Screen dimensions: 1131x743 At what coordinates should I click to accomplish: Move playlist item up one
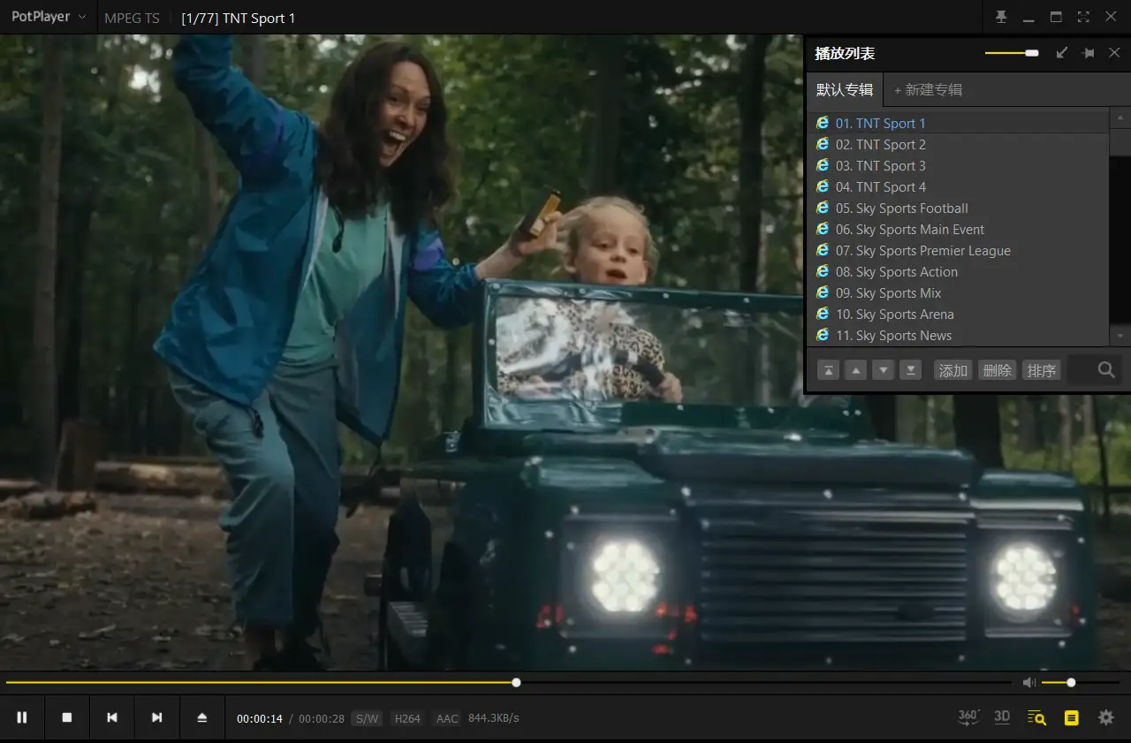pos(856,370)
